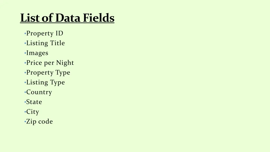Click the bullet dot before "Listing Title"
The height and width of the screenshot is (152, 270).
tap(25, 44)
